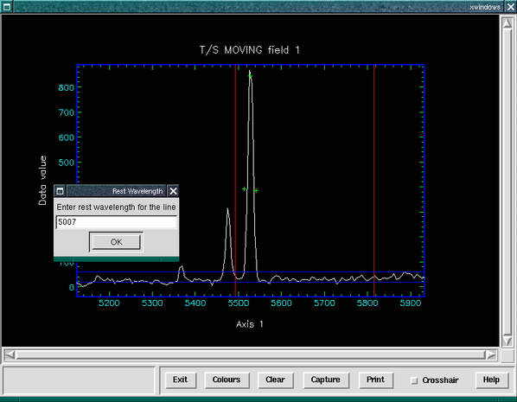Click the horizontal scrollbar track
This screenshot has width=517, height=402.
(x=251, y=355)
